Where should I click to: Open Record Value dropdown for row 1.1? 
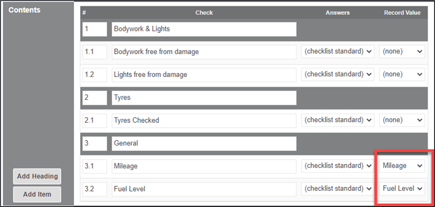(402, 52)
